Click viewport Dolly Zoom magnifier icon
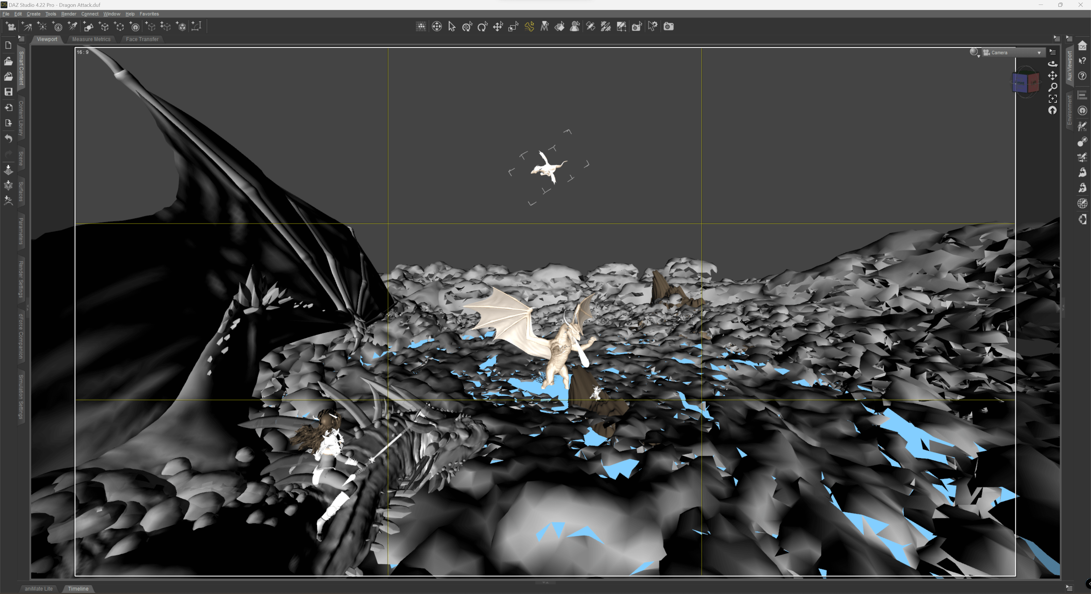The image size is (1091, 594). 1052,87
